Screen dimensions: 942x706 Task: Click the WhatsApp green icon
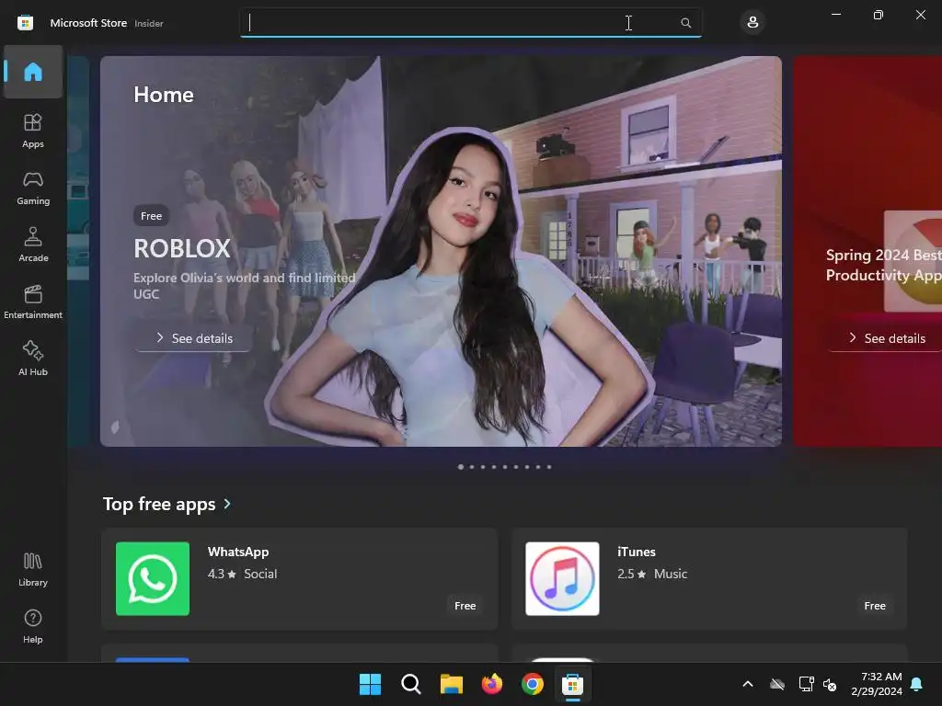(x=153, y=579)
